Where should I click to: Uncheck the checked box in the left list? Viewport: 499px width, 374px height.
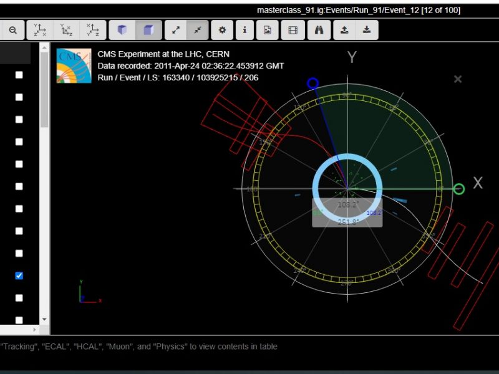click(19, 276)
